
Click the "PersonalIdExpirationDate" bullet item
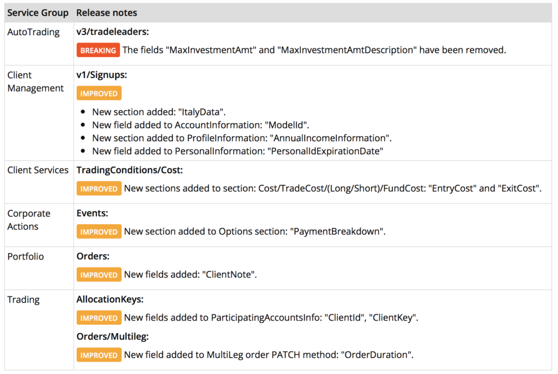(x=238, y=151)
